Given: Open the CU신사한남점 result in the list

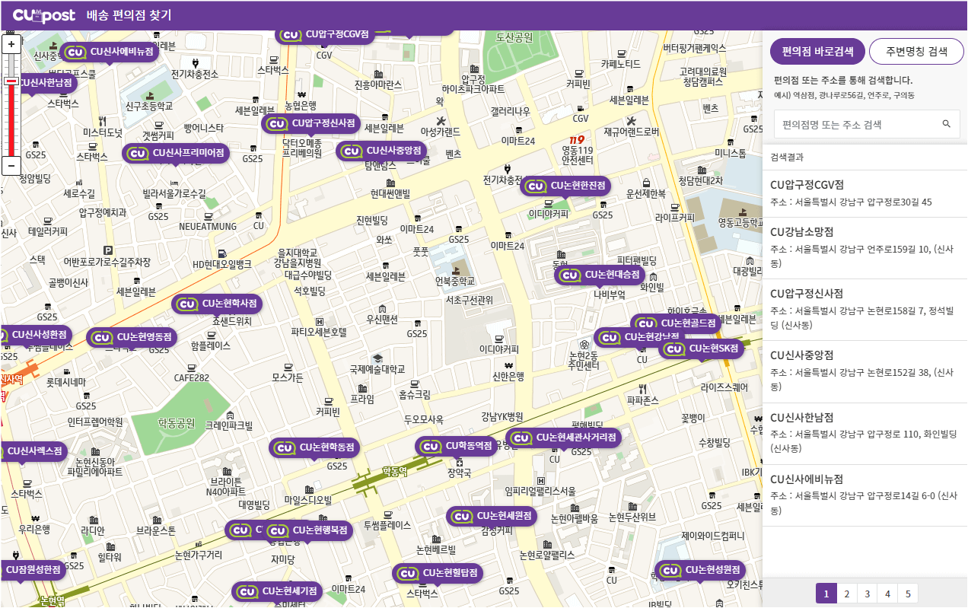Looking at the screenshot, I should [x=865, y=433].
